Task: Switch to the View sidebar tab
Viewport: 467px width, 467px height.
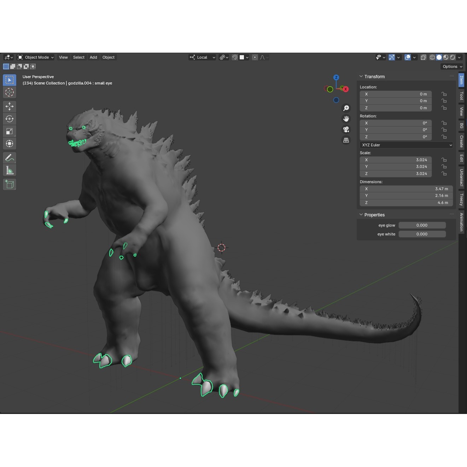Action: [x=461, y=112]
